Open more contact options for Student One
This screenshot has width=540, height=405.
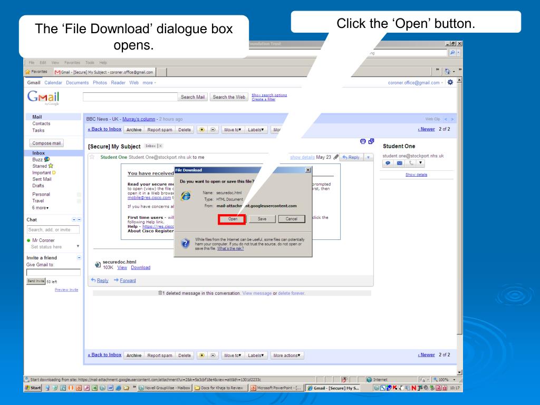420,163
